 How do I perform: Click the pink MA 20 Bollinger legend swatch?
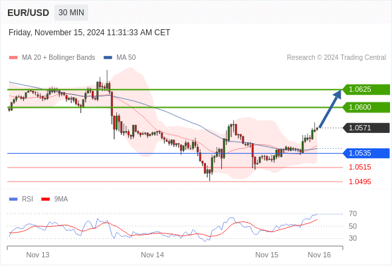tap(13, 58)
